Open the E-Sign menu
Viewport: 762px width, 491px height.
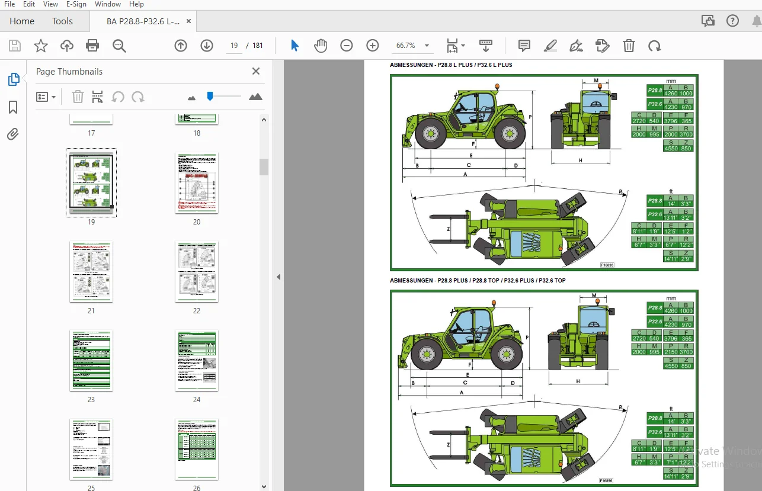(76, 4)
